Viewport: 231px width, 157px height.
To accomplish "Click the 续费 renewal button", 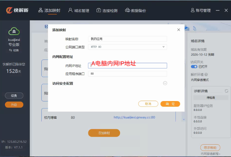I will (x=14, y=96).
